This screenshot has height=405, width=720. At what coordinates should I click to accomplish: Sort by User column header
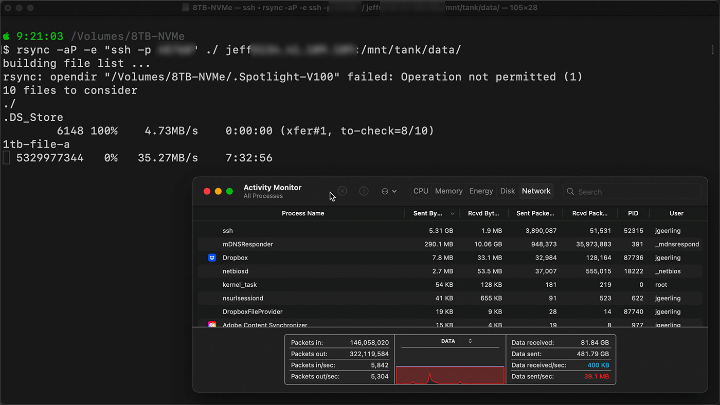(x=676, y=213)
